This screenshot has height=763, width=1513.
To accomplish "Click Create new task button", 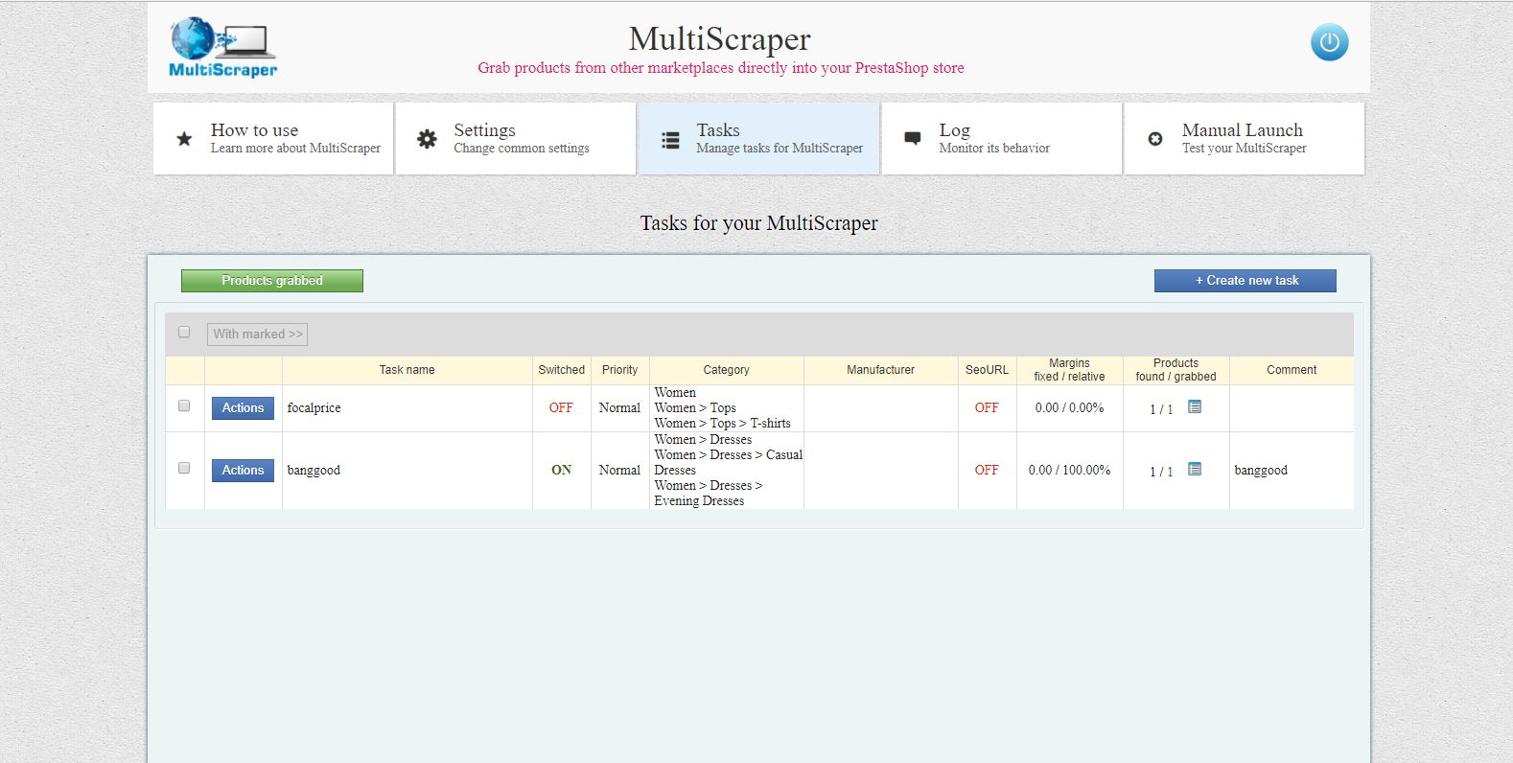I will tap(1245, 281).
